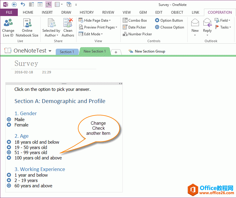This screenshot has height=198, width=236.
Task: Add a new section with plus tab
Action: click(116, 52)
